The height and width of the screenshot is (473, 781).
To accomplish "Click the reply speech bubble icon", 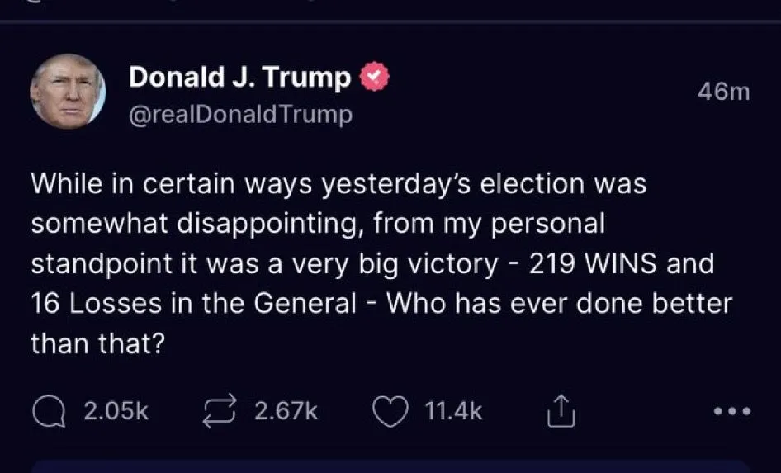I will click(49, 410).
